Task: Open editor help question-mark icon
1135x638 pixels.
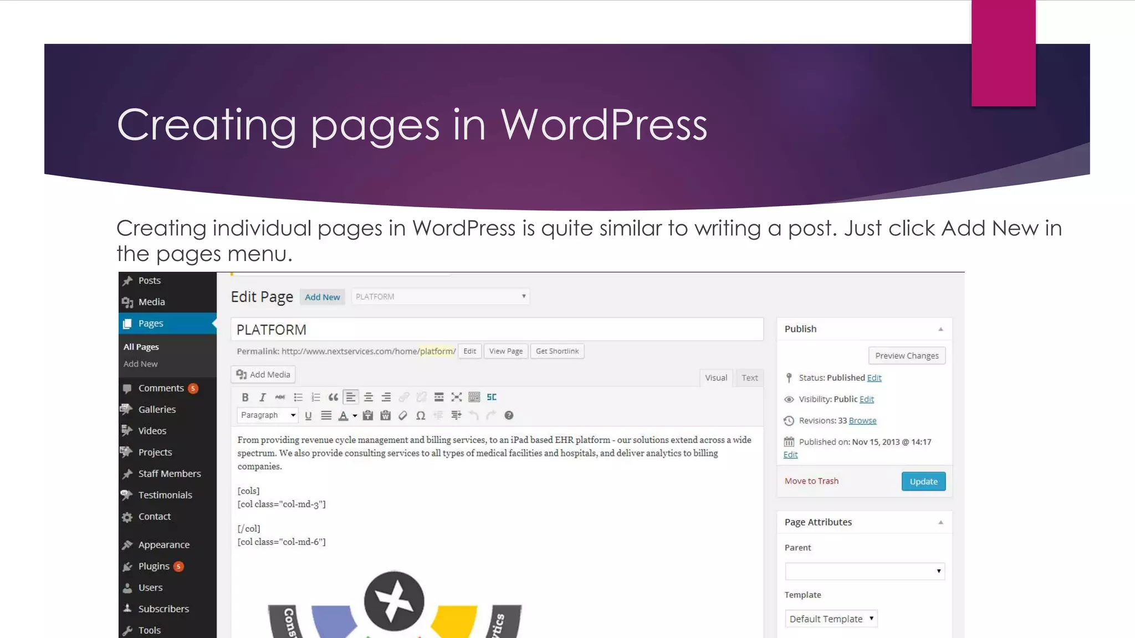Action: point(509,415)
